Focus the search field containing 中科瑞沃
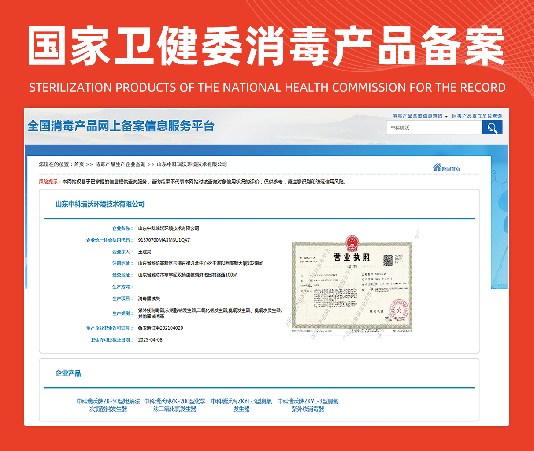Screen dimensions: 534x451 click(x=434, y=128)
